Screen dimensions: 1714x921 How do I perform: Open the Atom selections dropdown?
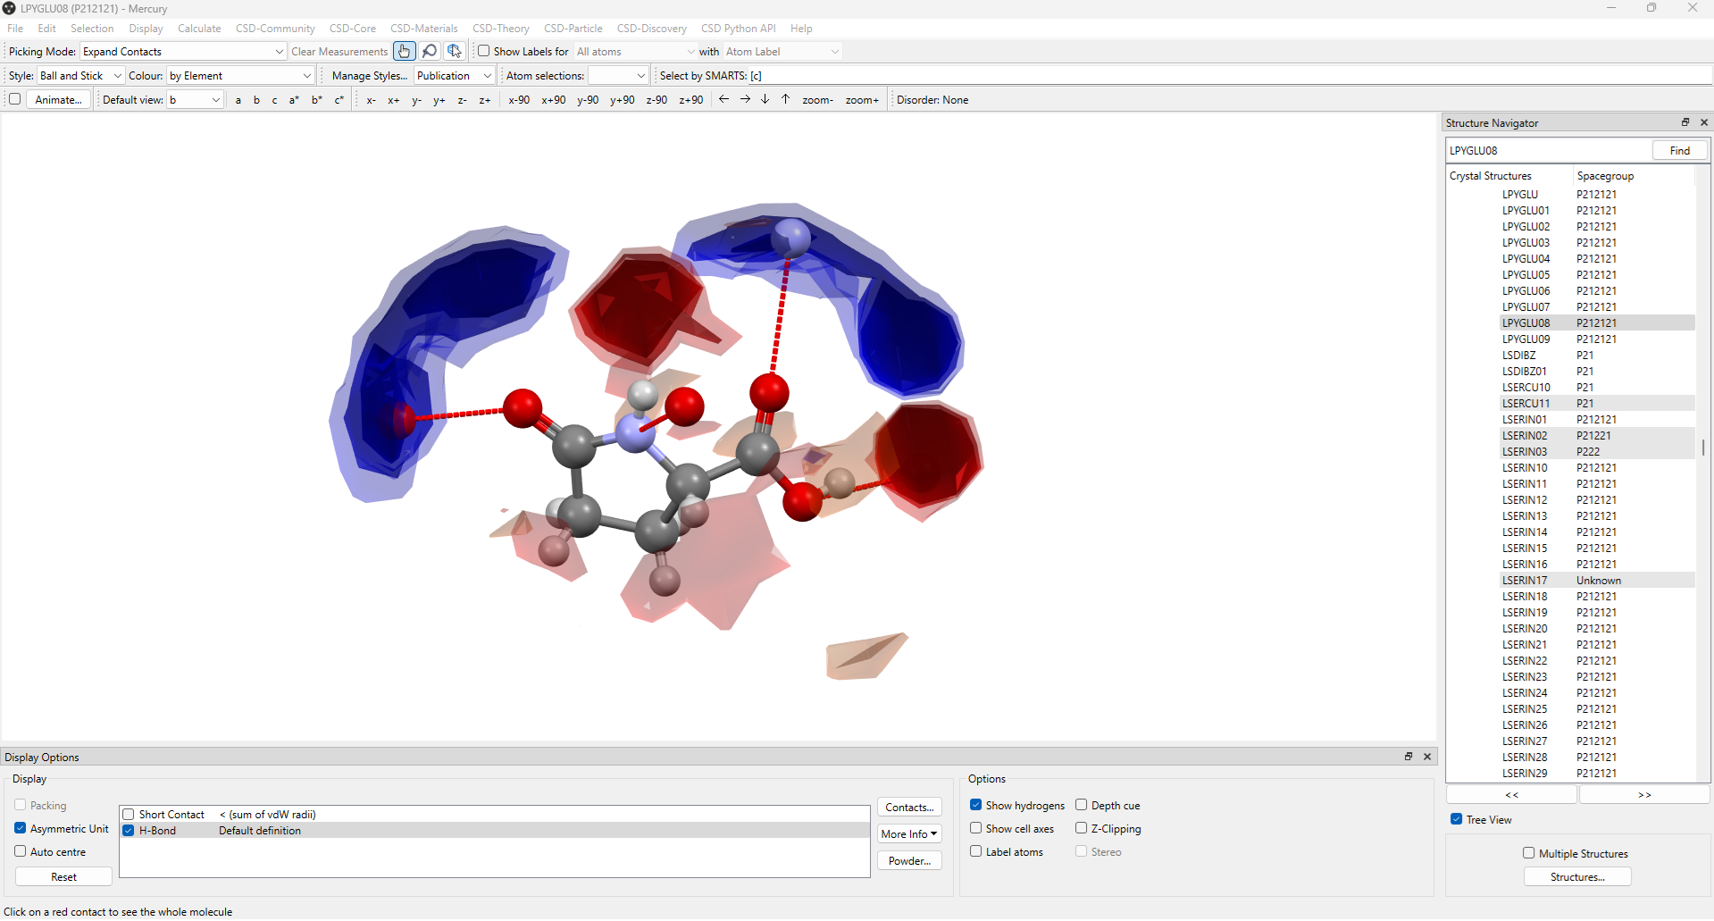pos(617,76)
